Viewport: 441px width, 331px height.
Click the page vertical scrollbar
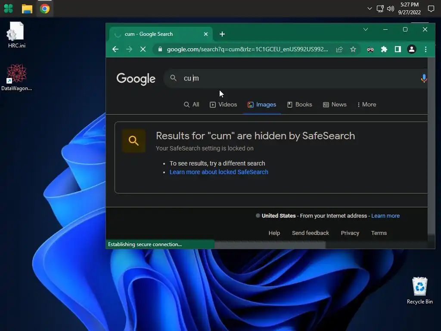(x=431, y=147)
